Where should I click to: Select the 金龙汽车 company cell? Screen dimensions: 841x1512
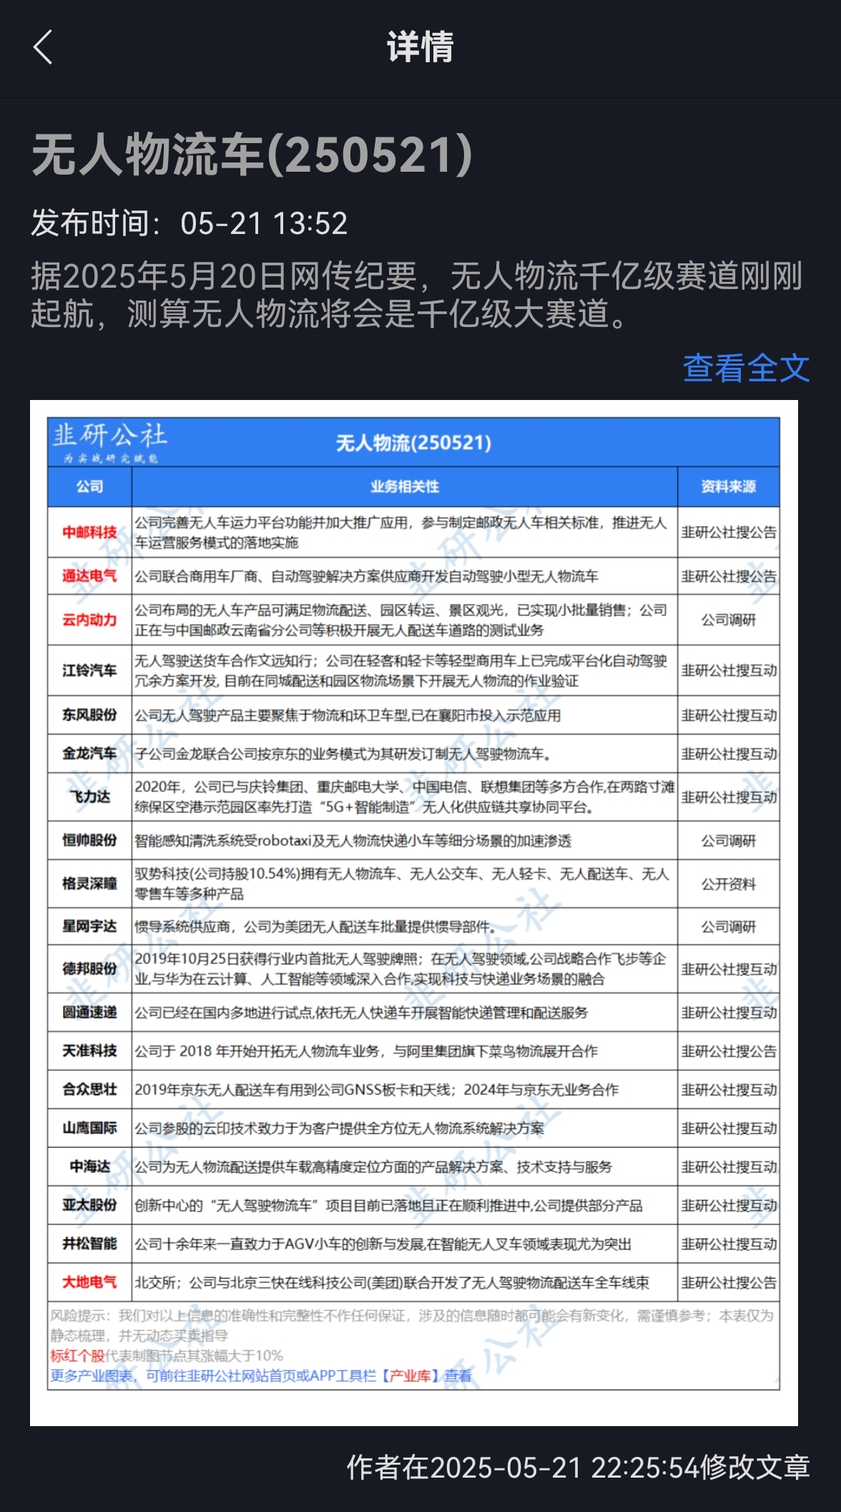(x=89, y=753)
